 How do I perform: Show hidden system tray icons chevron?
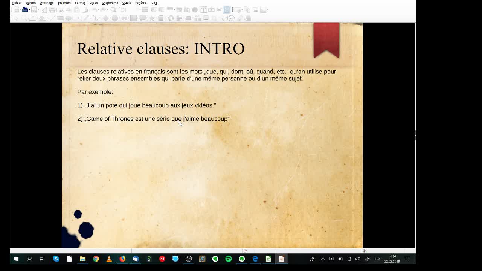[323, 259]
